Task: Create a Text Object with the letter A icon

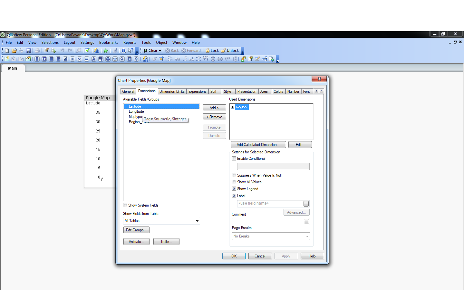Action: (94, 59)
